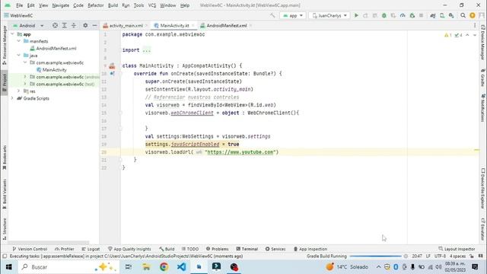This screenshot has width=487, height=274.
Task: Toggle the Device File Explorer side panel
Action: pos(482,189)
